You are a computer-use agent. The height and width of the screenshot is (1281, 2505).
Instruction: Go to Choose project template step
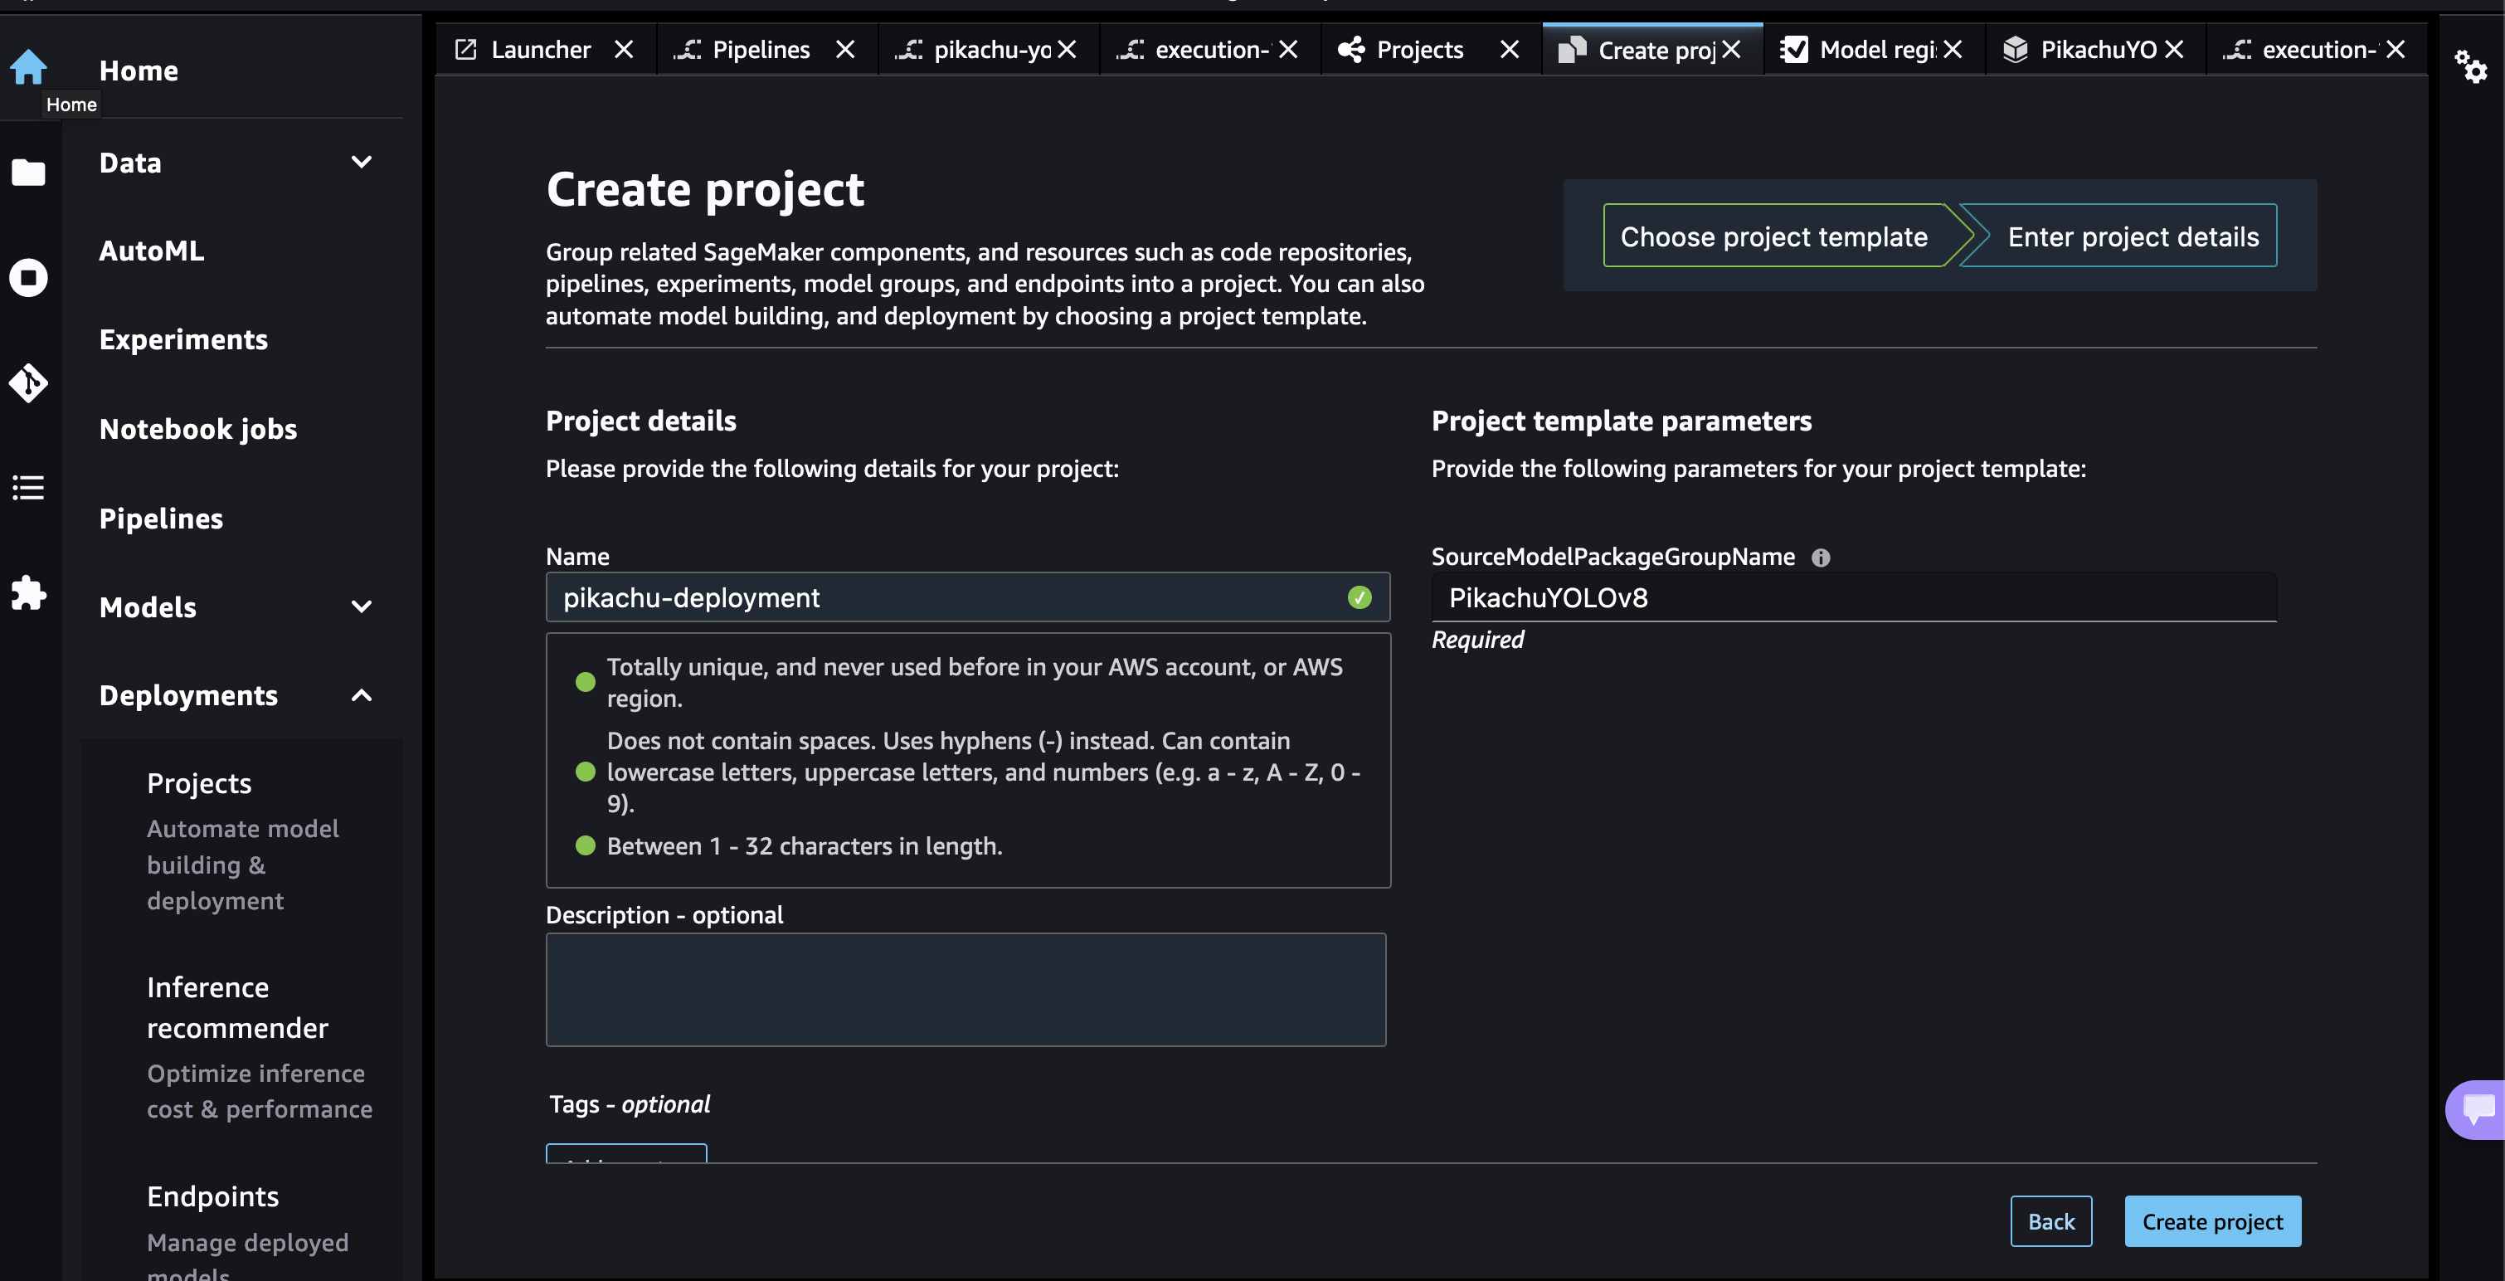coord(1775,236)
